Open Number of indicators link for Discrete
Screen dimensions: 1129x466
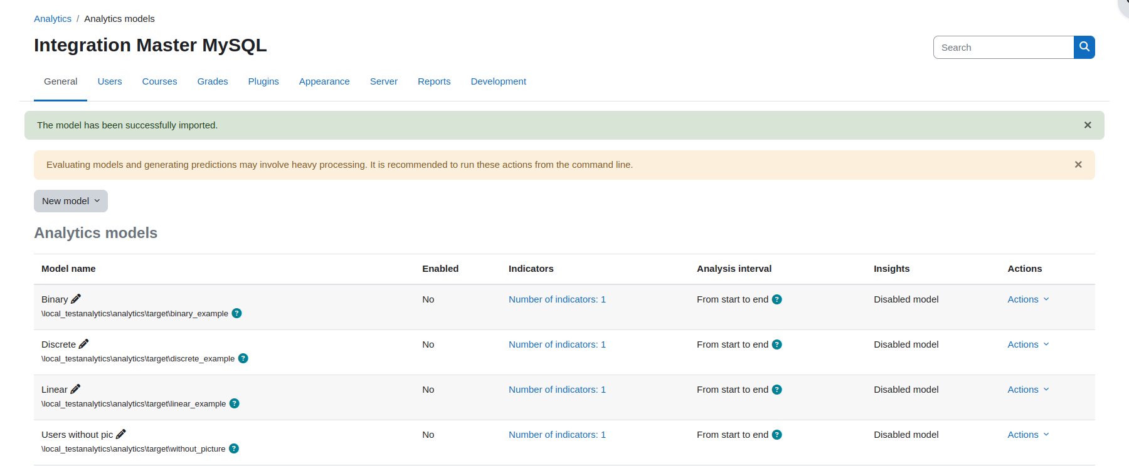click(557, 344)
